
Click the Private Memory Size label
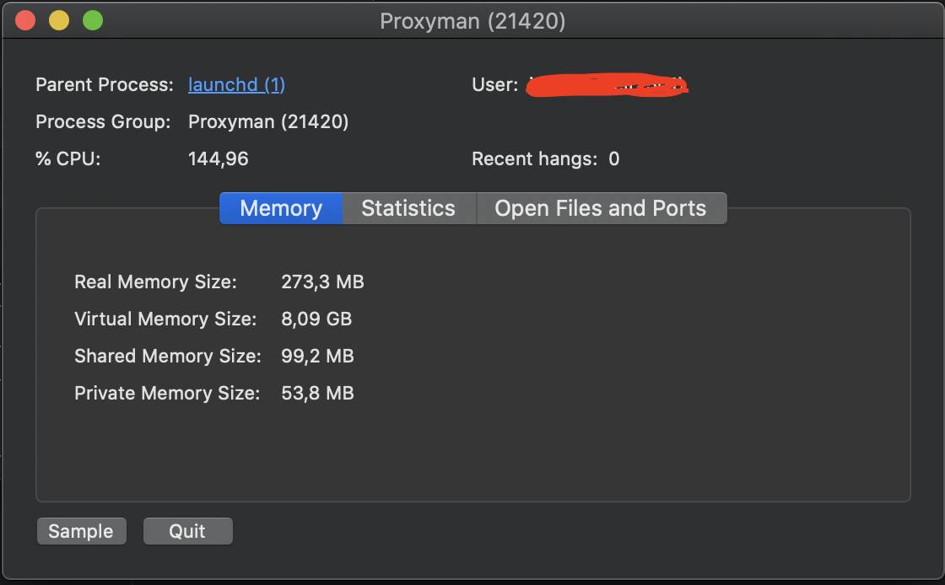[168, 394]
